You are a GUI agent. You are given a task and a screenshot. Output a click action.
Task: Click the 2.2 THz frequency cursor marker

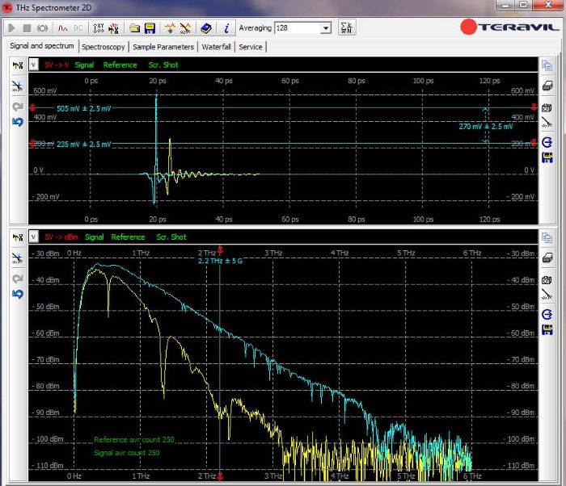pyautogui.click(x=220, y=251)
